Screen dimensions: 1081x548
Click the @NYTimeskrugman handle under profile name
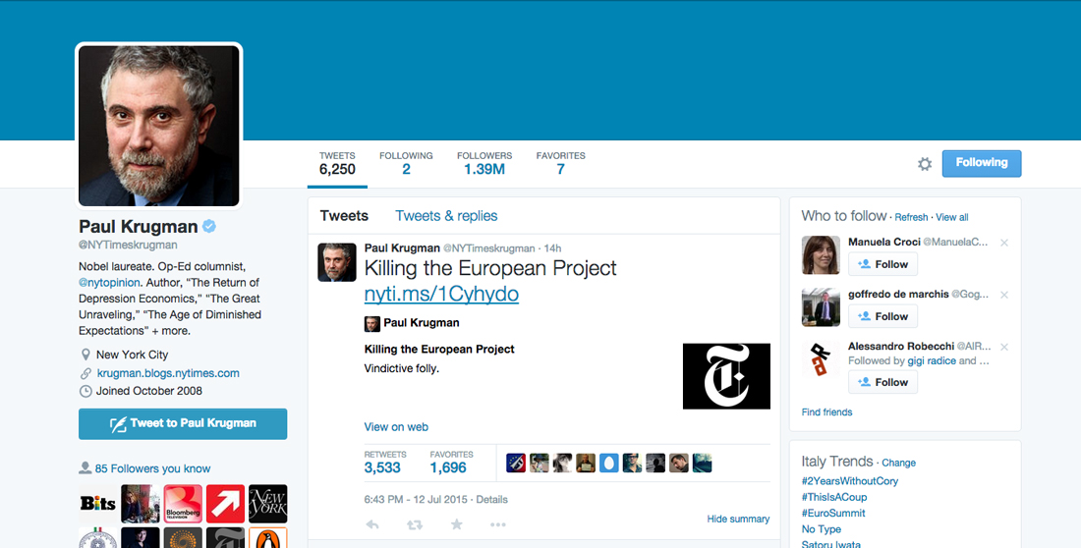(x=128, y=245)
